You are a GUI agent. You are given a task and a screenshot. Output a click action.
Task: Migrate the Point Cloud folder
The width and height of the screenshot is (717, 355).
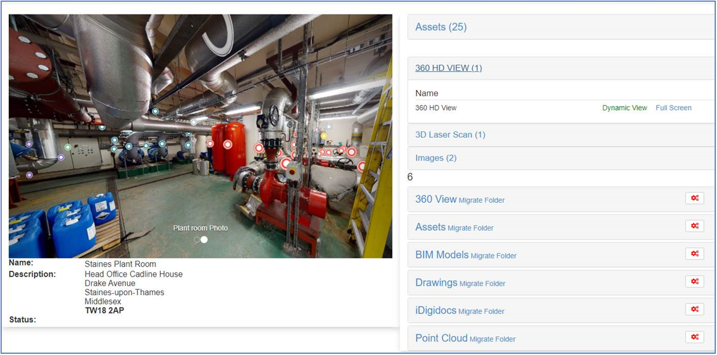tap(492, 339)
